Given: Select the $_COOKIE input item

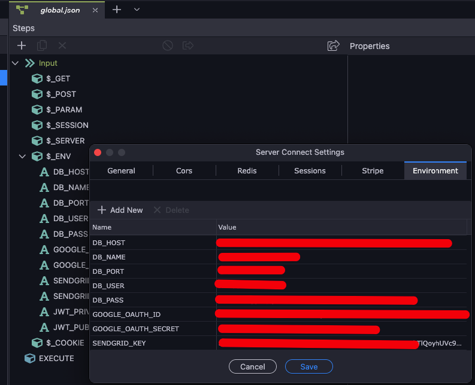Looking at the screenshot, I should [x=65, y=343].
